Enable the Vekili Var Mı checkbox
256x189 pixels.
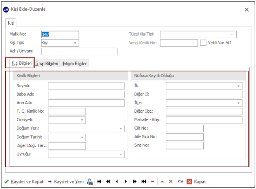tap(203, 43)
